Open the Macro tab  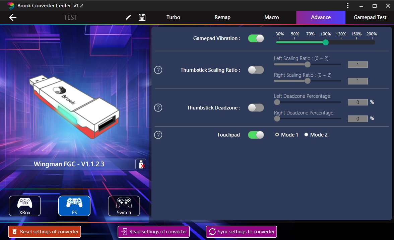(x=272, y=17)
